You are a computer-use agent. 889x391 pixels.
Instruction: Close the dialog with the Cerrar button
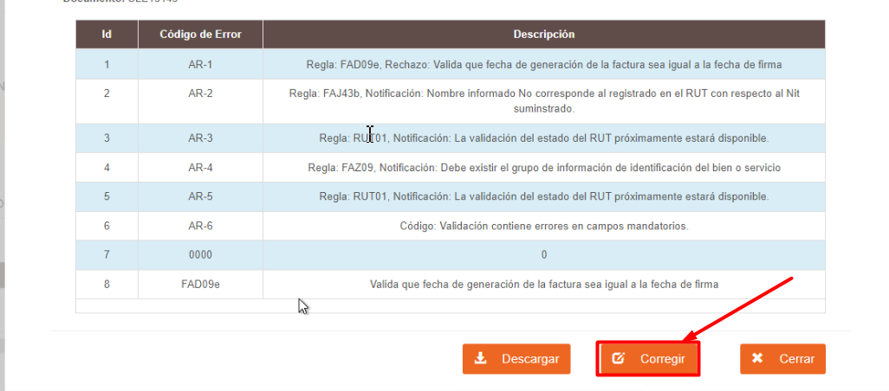coord(782,359)
